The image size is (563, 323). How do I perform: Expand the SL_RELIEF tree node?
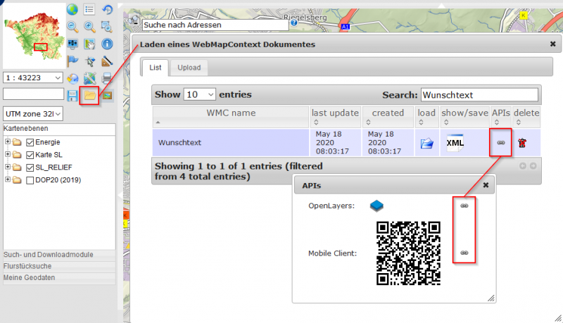tap(8, 167)
